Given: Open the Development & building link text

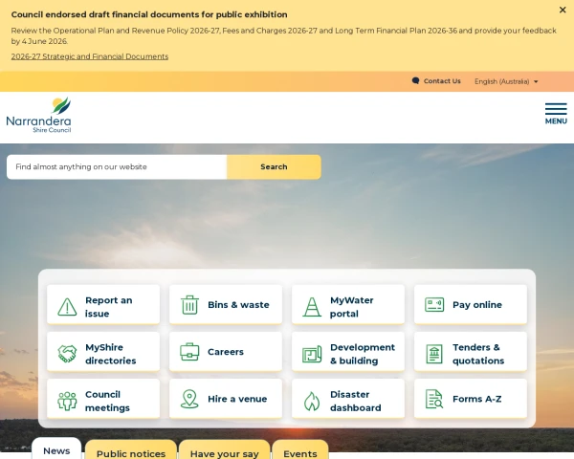Looking at the screenshot, I should click(363, 354).
